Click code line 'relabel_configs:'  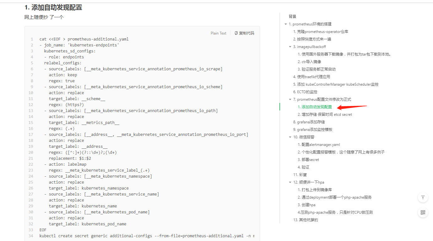[63, 63]
